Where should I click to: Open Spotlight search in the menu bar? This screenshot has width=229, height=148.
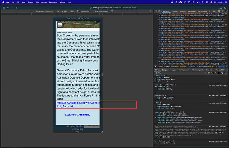point(202,2)
